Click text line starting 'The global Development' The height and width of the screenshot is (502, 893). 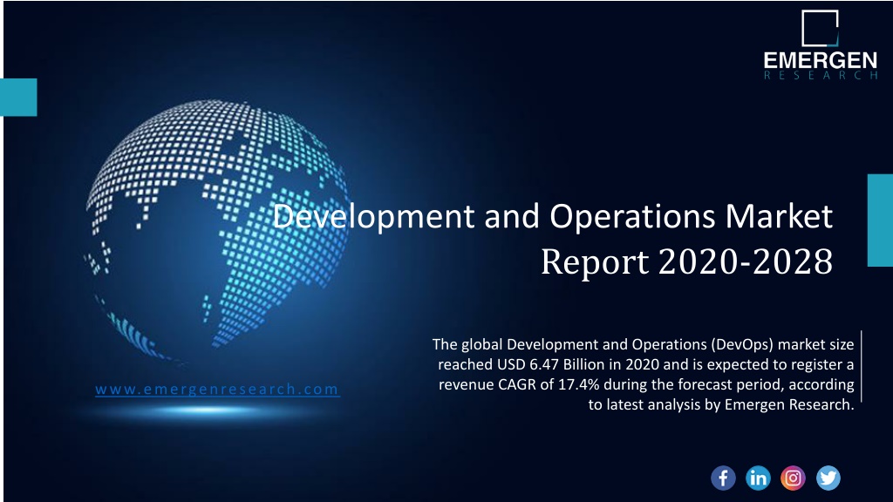click(x=643, y=344)
